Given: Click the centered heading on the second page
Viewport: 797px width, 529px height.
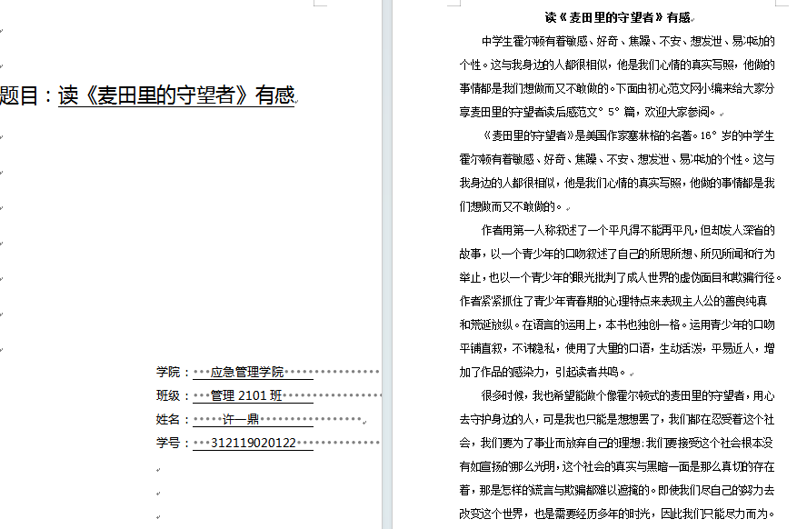Looking at the screenshot, I should click(x=617, y=17).
